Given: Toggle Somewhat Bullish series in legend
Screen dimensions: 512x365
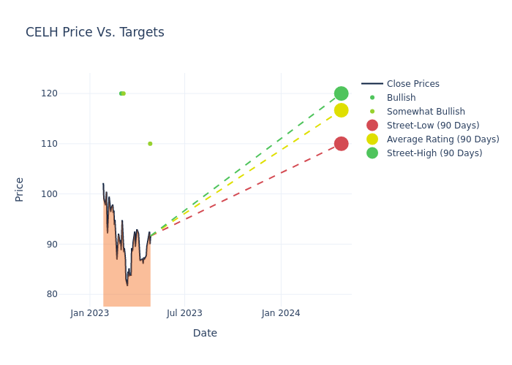Looking at the screenshot, I should [426, 112].
